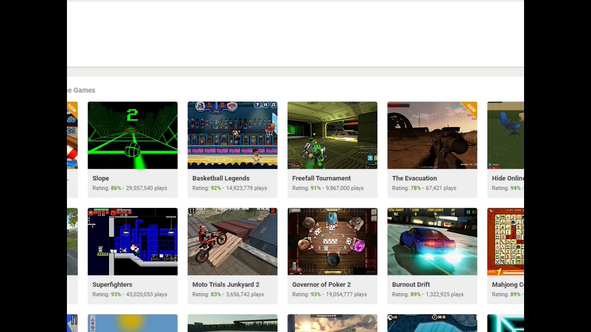Click the Governor of Poker 2 title
The width and height of the screenshot is (591, 332).
coord(321,285)
